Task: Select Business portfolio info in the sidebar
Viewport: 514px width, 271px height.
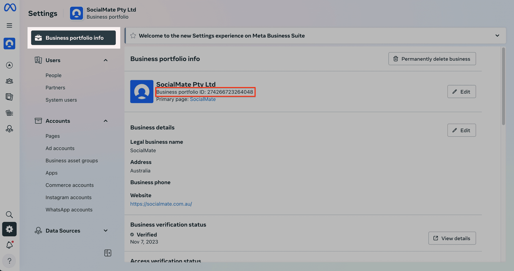Action: tap(73, 38)
